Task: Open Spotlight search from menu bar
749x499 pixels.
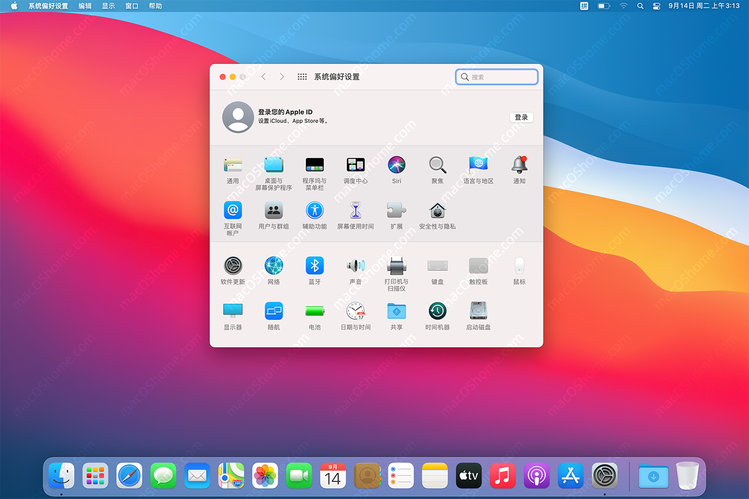Action: point(640,6)
